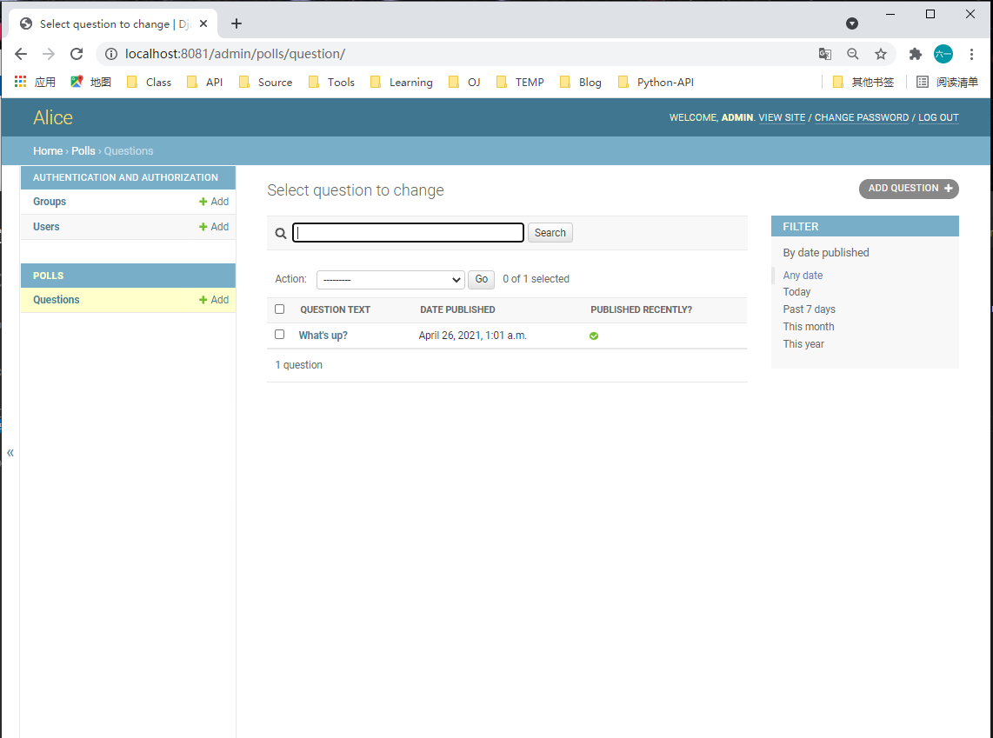Click the search magnifier icon
993x738 pixels.
[x=281, y=234]
